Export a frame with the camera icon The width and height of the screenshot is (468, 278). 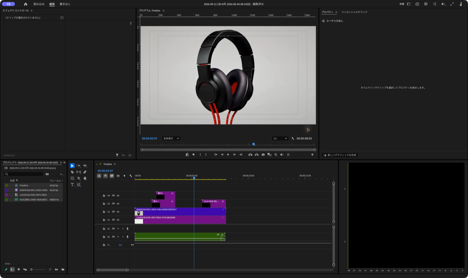[263, 155]
